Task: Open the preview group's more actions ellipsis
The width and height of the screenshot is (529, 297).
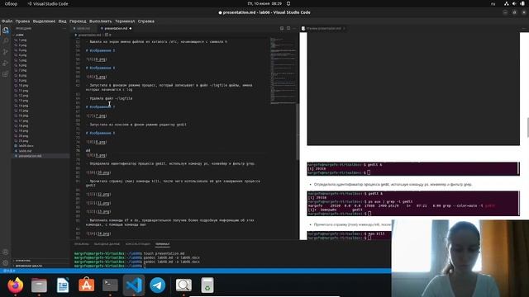Action: pos(524,28)
